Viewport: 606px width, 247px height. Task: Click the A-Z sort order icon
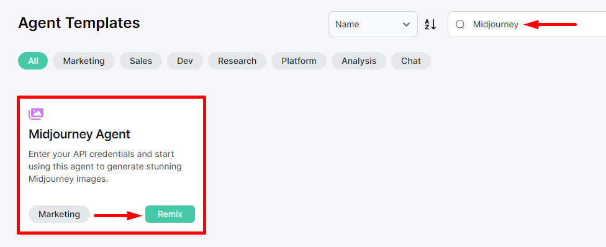(x=430, y=24)
